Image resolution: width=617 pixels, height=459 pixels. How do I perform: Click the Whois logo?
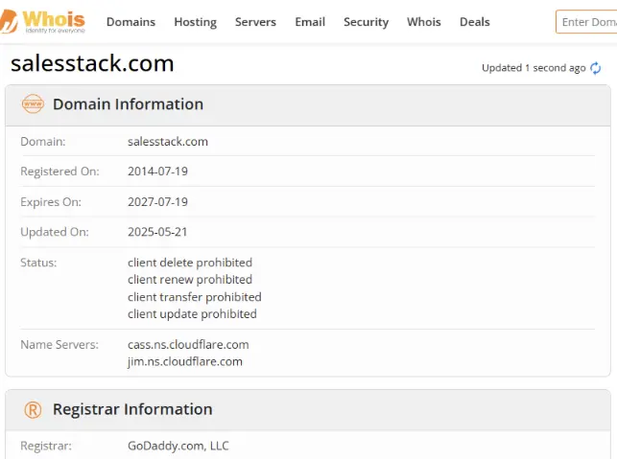click(42, 22)
